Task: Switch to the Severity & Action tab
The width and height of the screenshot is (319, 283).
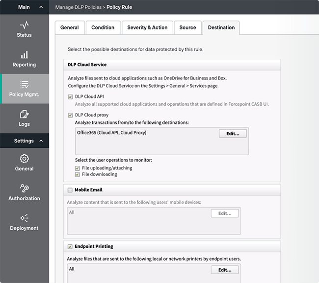Action: 147,28
